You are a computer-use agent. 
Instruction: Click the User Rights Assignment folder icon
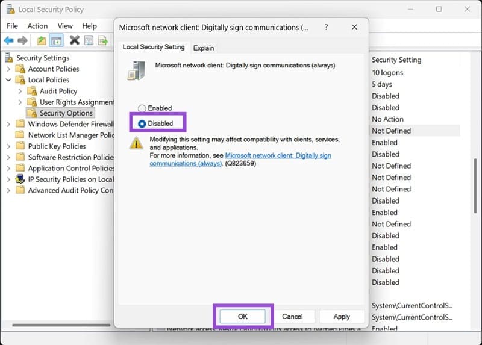32,102
